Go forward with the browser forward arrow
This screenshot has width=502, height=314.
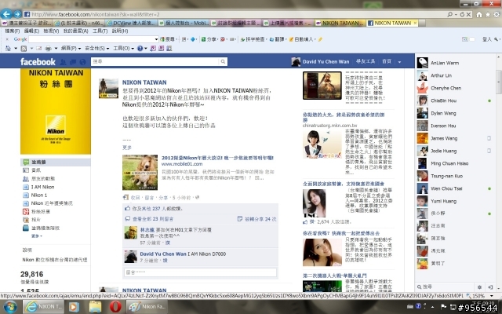point(17,14)
